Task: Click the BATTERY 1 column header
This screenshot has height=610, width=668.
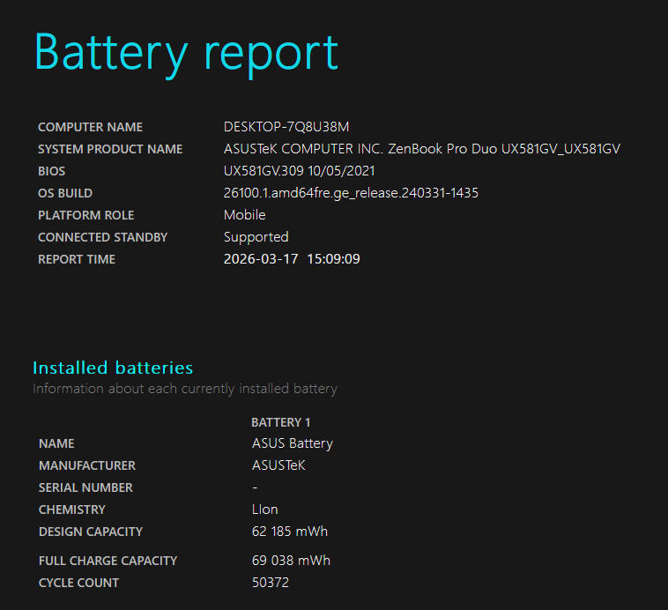Action: click(281, 422)
